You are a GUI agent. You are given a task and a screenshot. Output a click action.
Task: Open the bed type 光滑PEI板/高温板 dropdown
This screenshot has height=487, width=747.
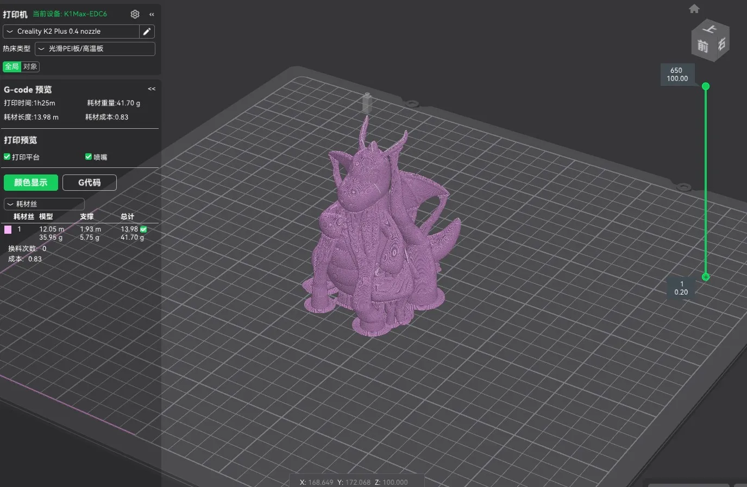coord(95,49)
